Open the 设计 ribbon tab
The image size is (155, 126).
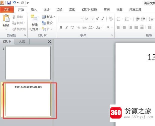click(x=47, y=9)
